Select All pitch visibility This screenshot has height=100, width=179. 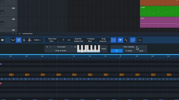click(x=117, y=51)
